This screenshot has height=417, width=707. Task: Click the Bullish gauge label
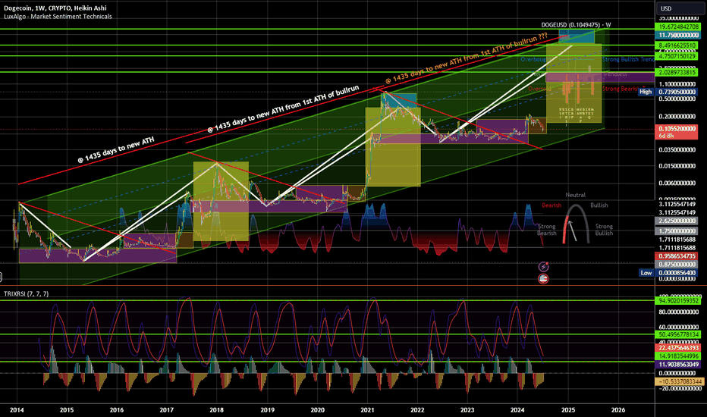(599, 205)
